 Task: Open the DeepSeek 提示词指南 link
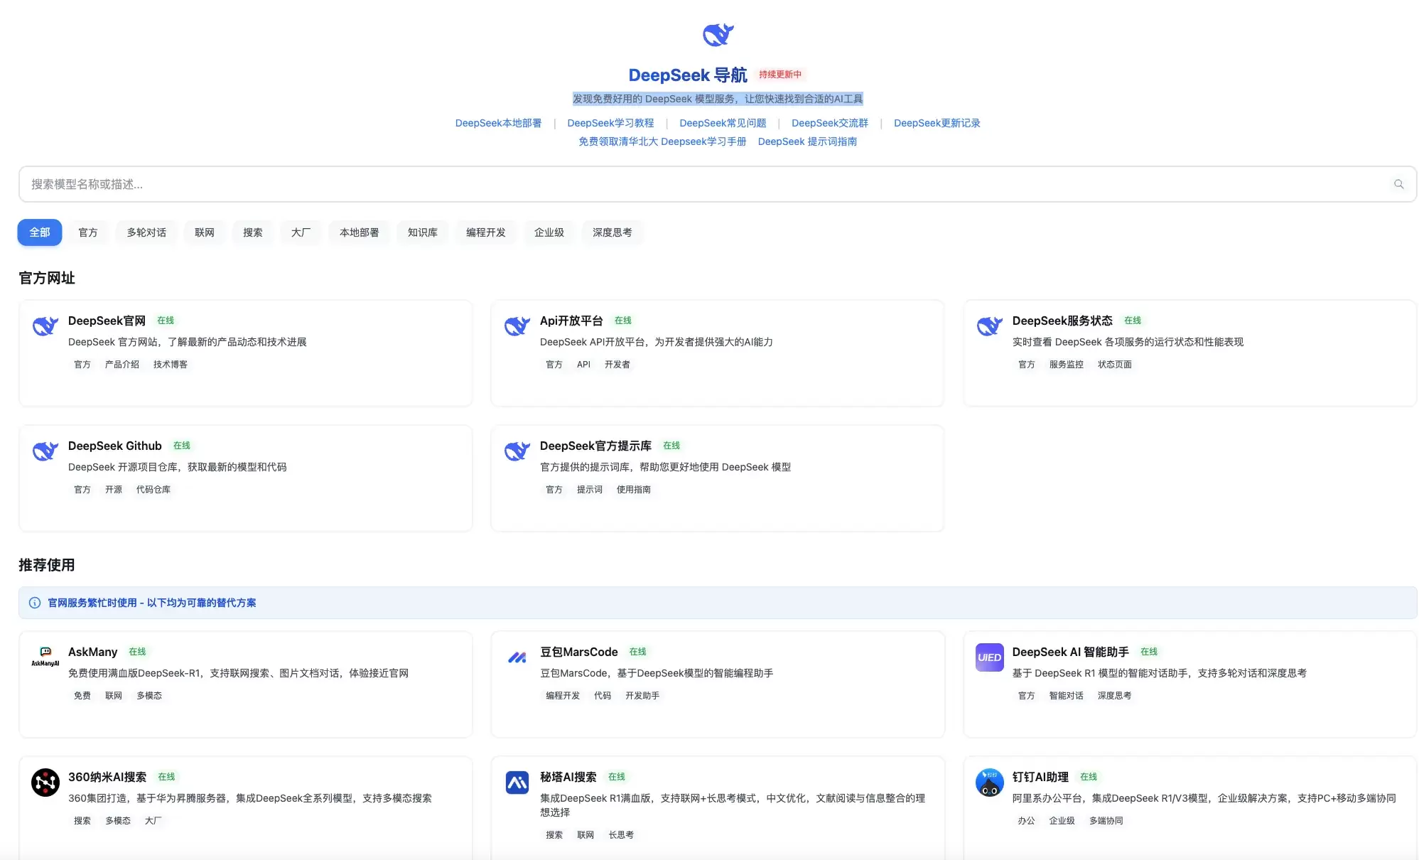tap(807, 141)
